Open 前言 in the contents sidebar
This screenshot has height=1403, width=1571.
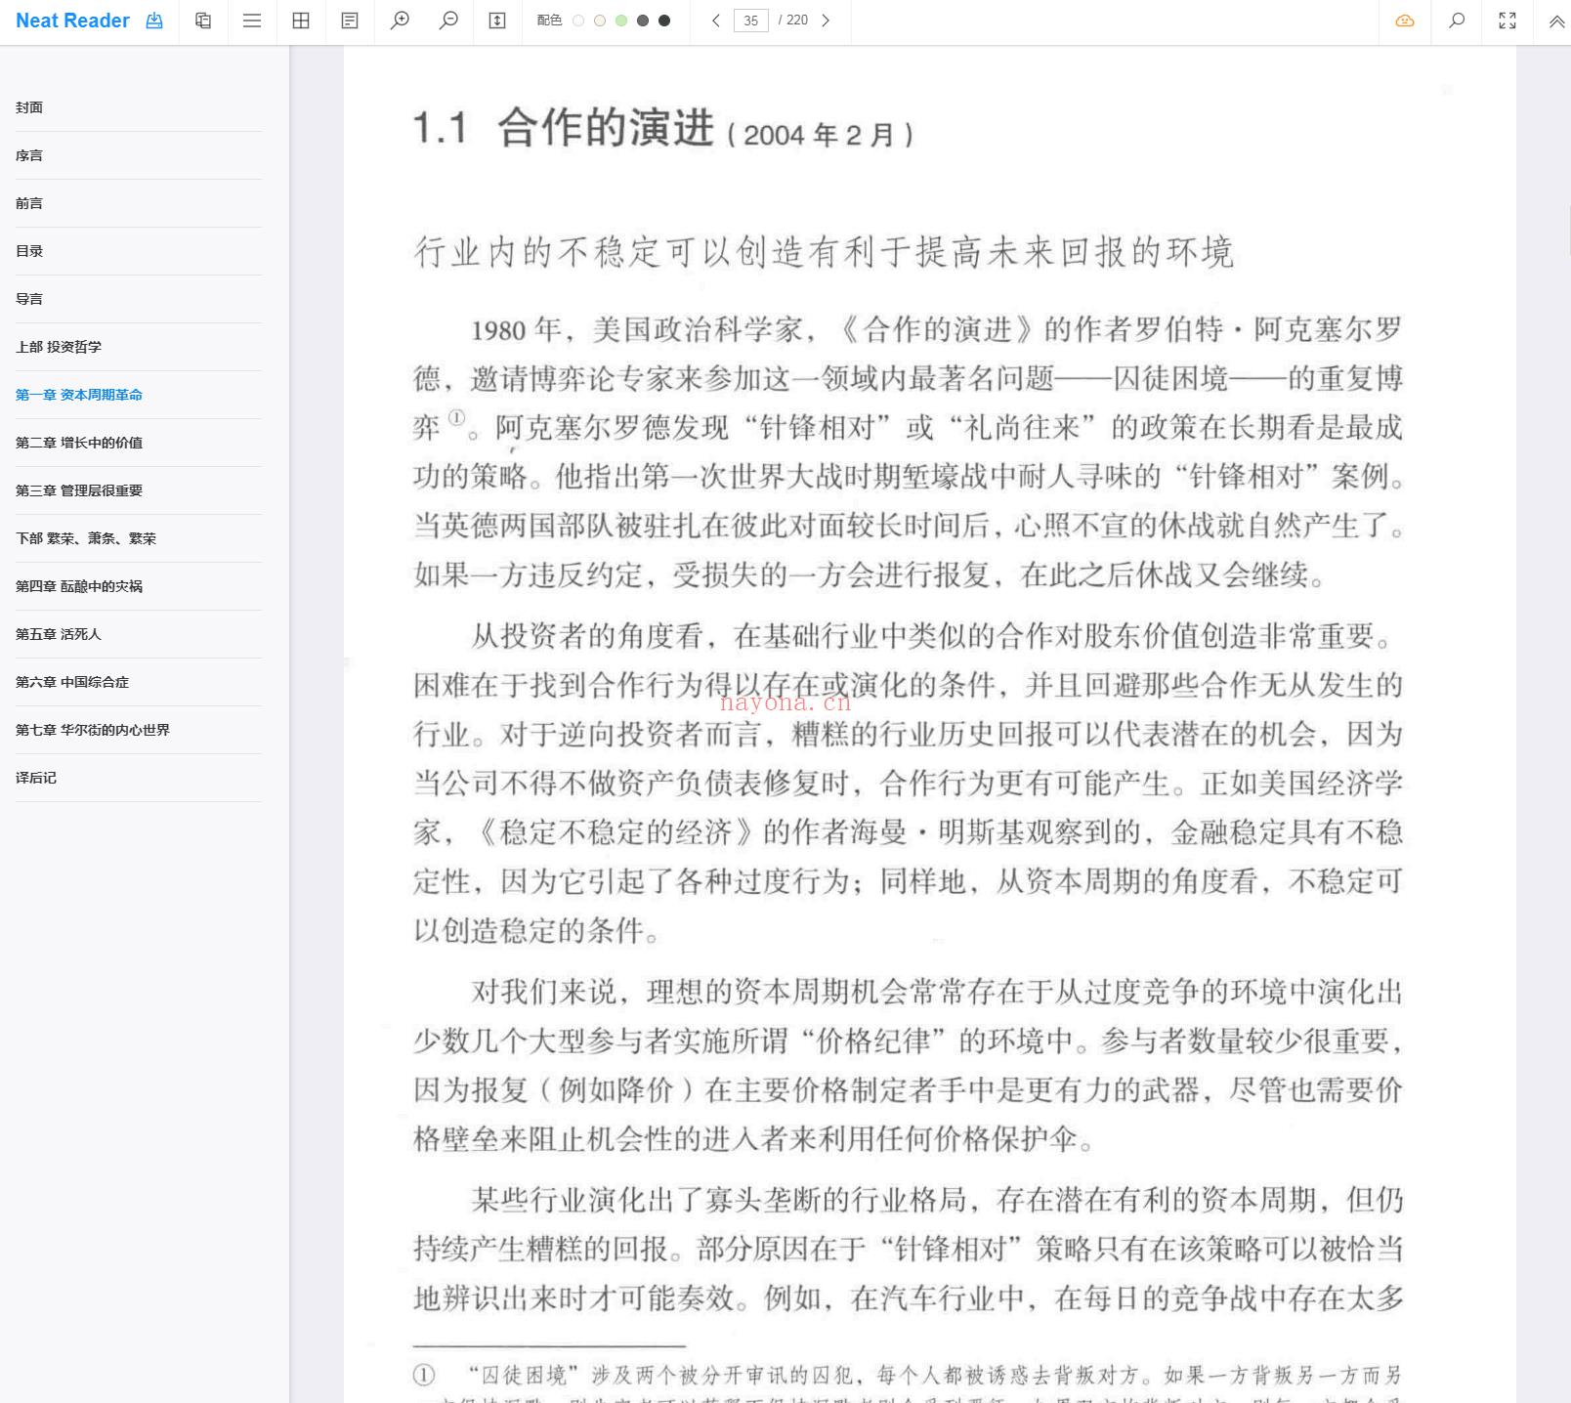tap(139, 203)
